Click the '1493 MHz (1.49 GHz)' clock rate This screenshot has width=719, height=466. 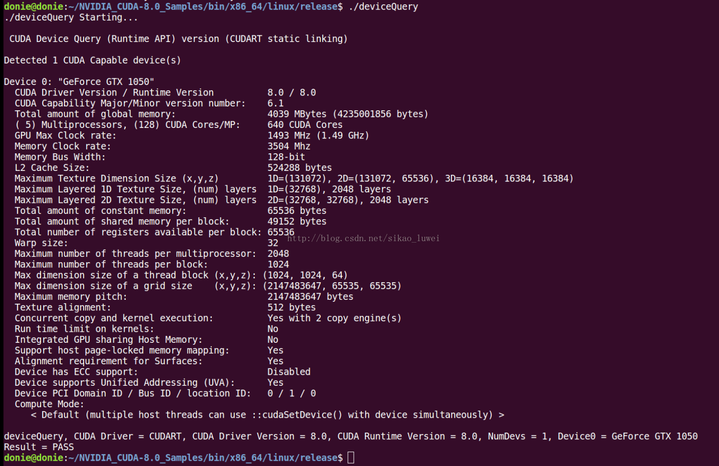click(318, 136)
